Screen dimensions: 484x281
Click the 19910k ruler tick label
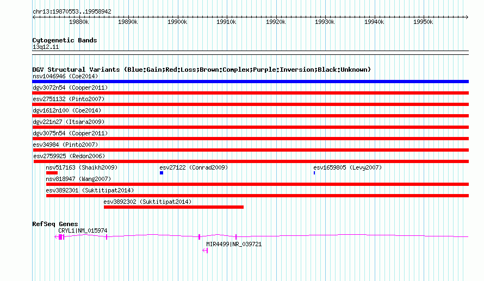(226, 22)
